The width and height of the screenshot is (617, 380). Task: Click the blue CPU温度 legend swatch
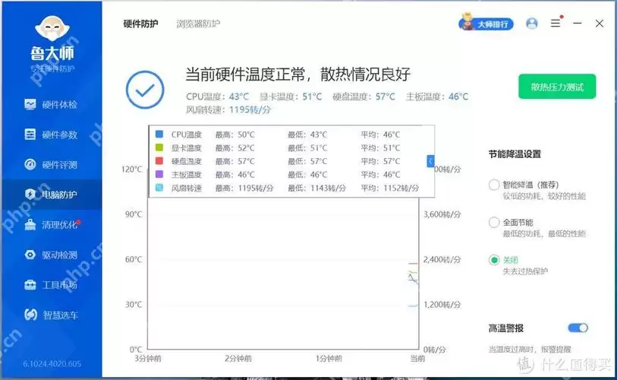point(159,134)
